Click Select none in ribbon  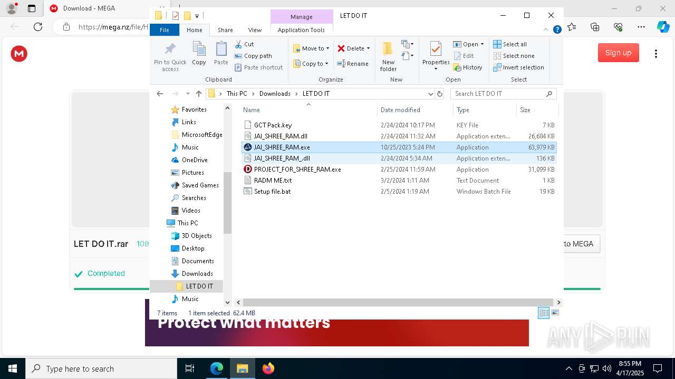coord(514,56)
